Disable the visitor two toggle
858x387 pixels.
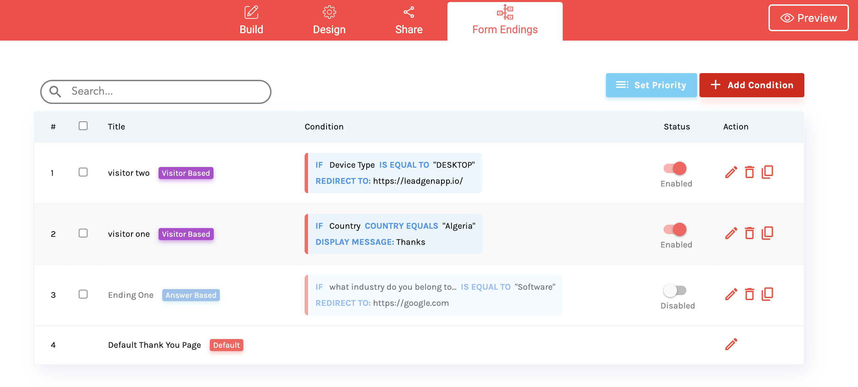675,168
